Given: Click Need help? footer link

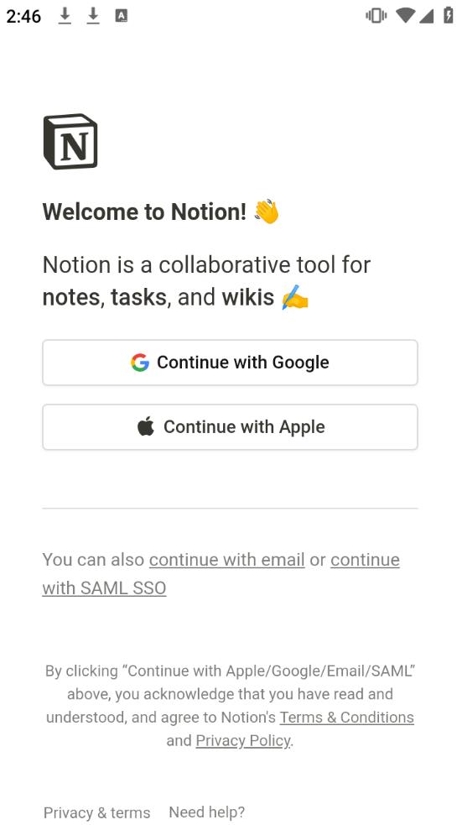Looking at the screenshot, I should (206, 812).
